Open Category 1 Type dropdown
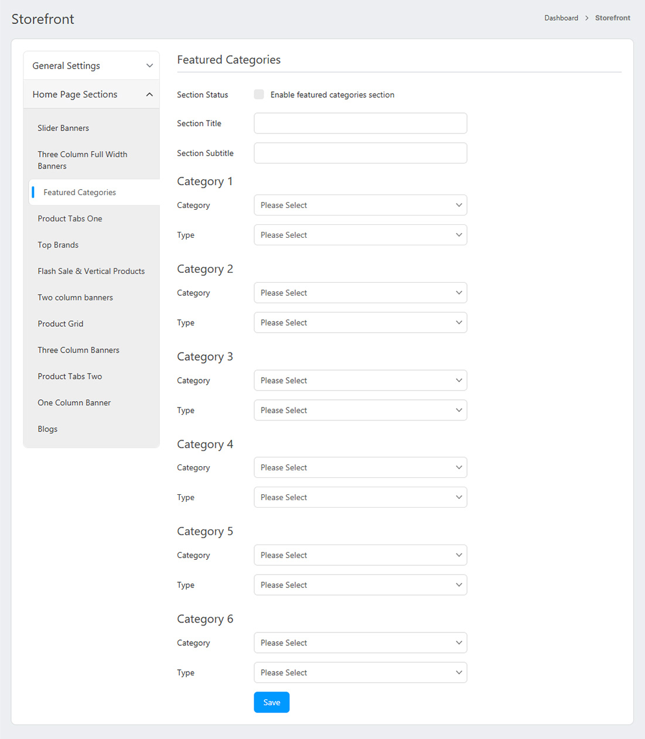 pyautogui.click(x=360, y=235)
